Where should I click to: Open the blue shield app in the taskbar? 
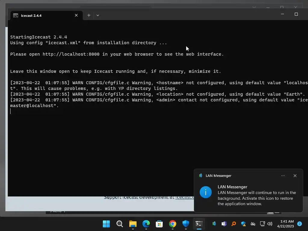point(186,224)
